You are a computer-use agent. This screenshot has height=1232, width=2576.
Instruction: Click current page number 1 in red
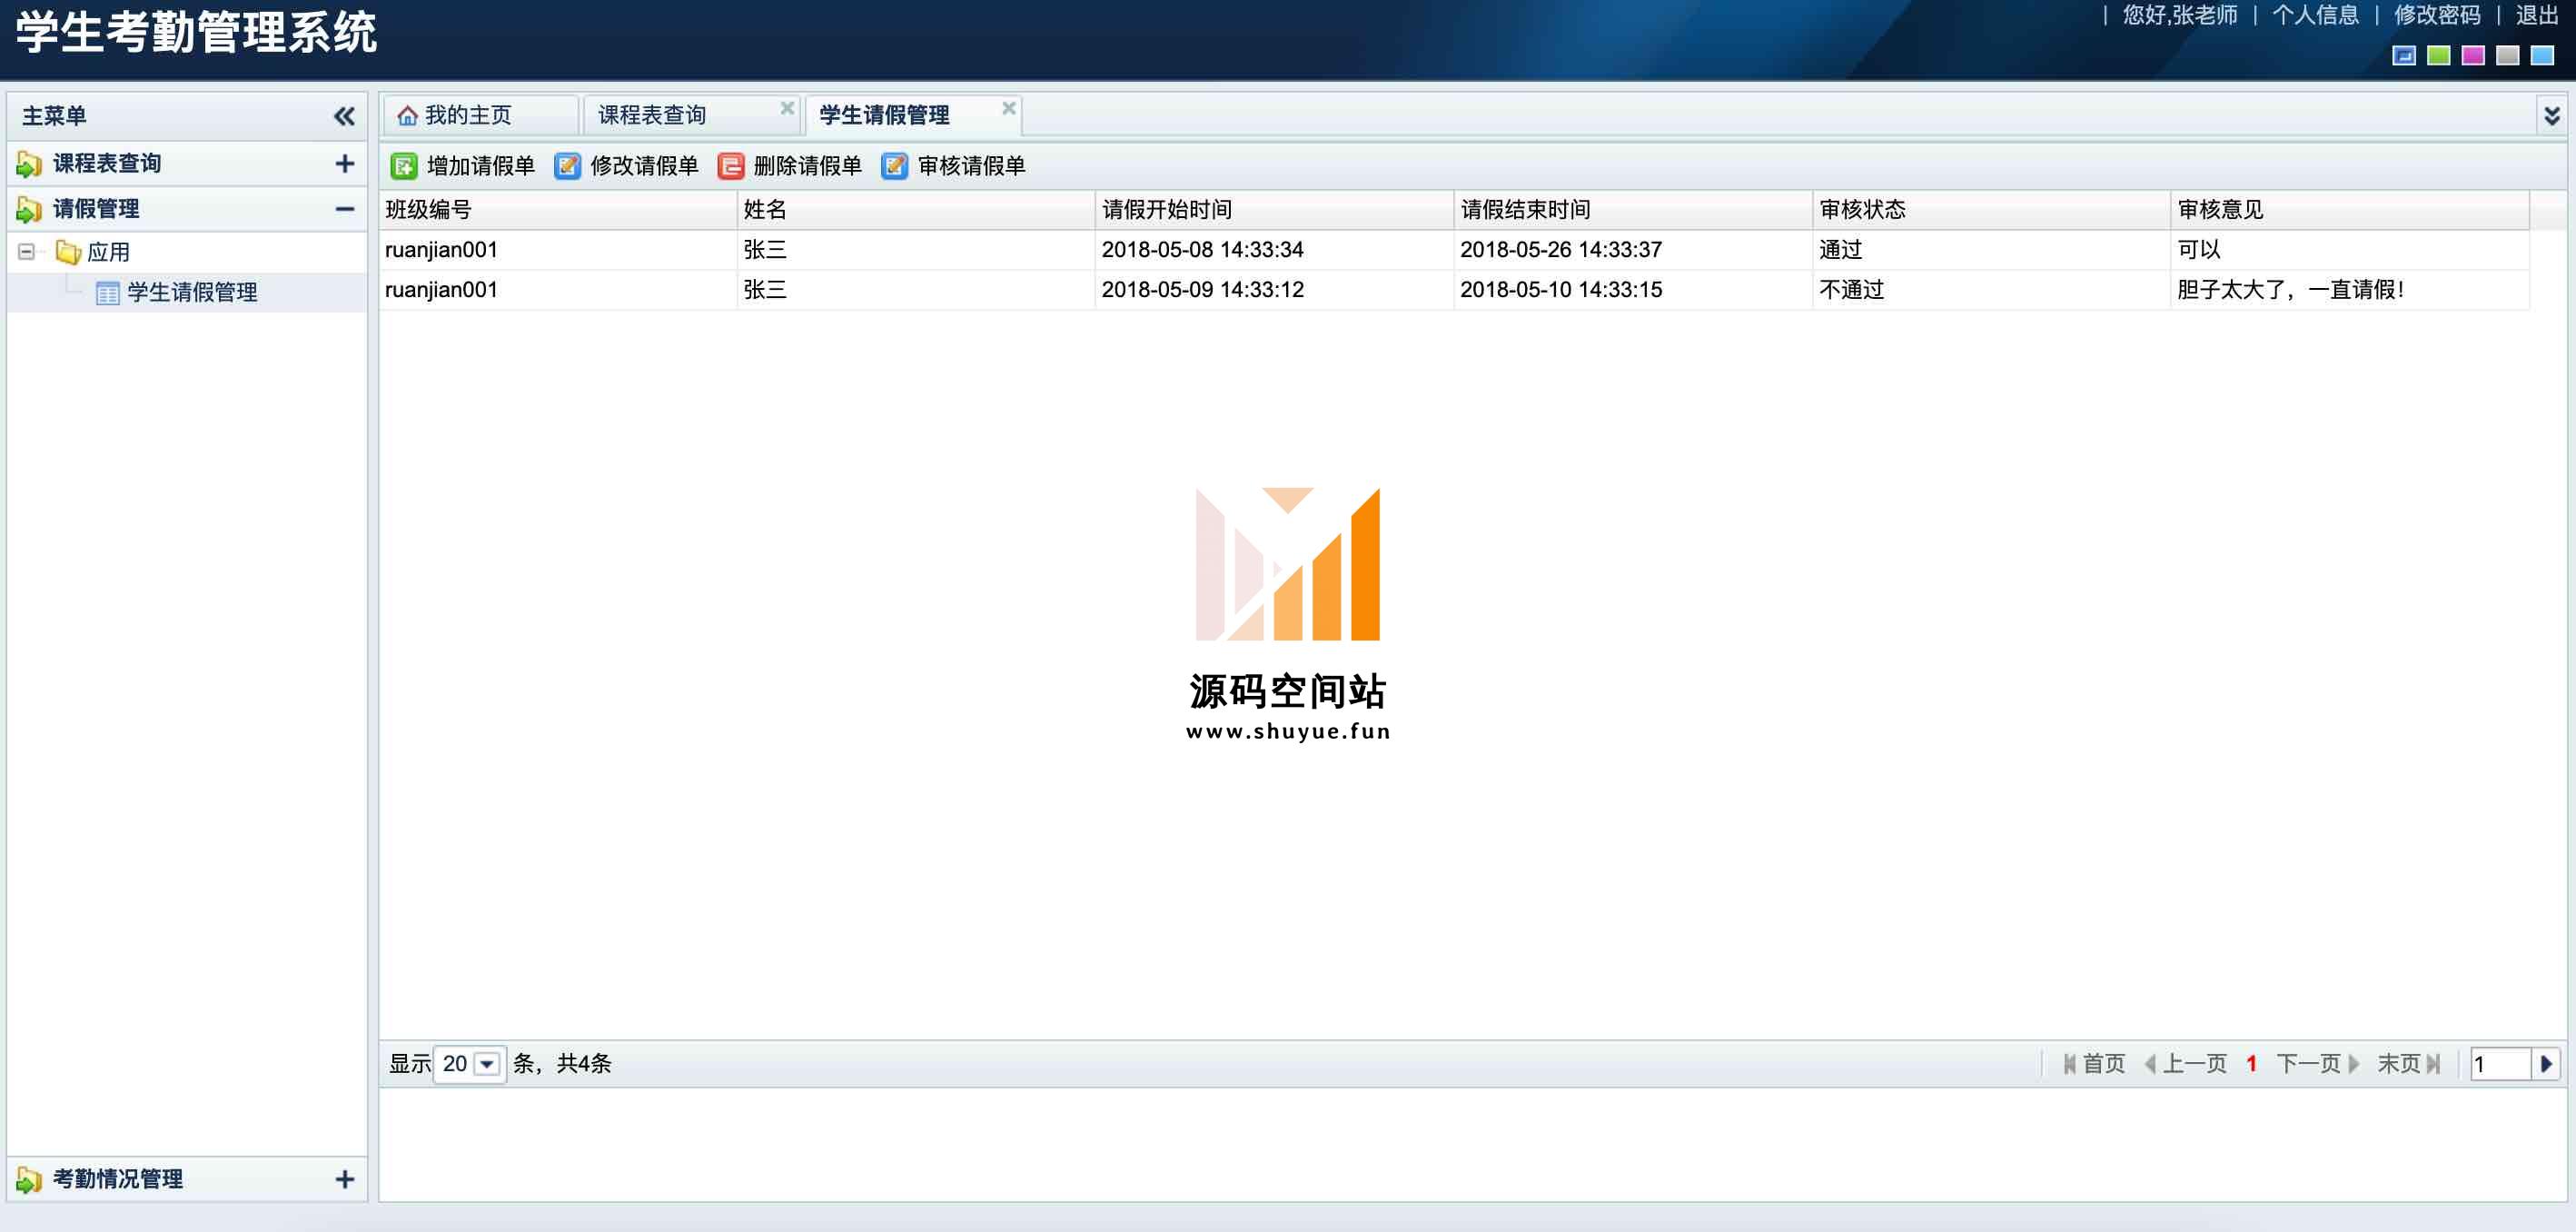(x=2251, y=1064)
